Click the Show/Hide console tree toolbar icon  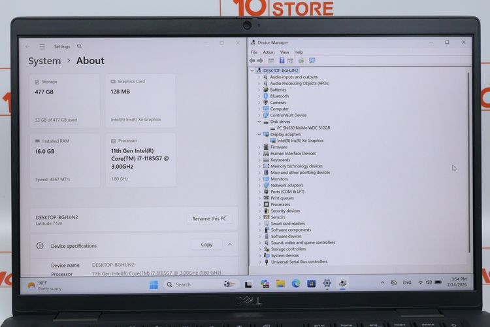pyautogui.click(x=271, y=61)
